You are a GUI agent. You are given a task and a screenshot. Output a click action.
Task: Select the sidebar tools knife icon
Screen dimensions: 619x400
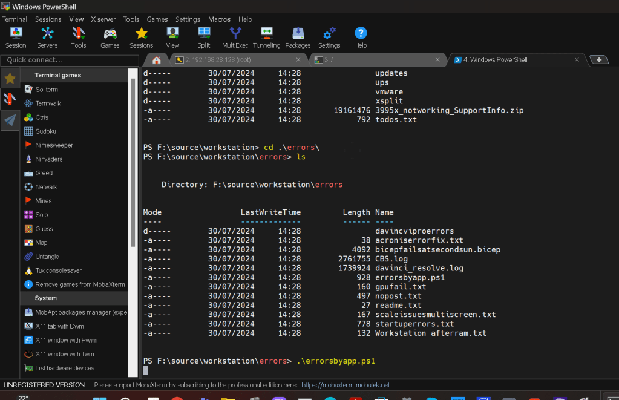[x=10, y=99]
